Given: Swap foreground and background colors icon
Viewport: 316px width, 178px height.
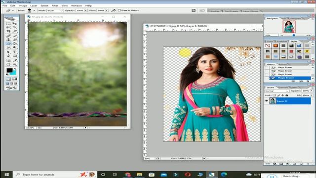Looking at the screenshot, I should (x=15, y=69).
